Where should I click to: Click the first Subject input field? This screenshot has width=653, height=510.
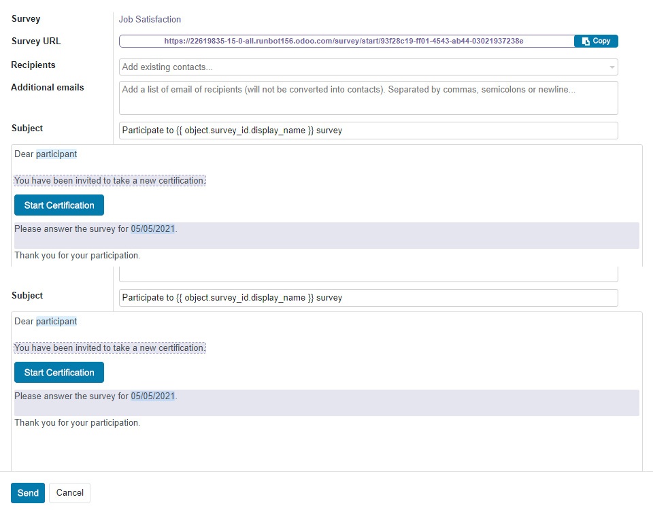pyautogui.click(x=368, y=131)
